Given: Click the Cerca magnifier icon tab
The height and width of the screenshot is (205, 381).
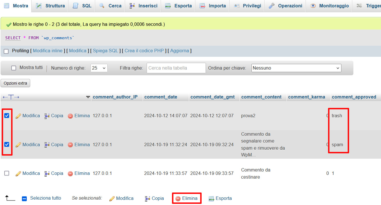Looking at the screenshot, I should click(x=102, y=5).
